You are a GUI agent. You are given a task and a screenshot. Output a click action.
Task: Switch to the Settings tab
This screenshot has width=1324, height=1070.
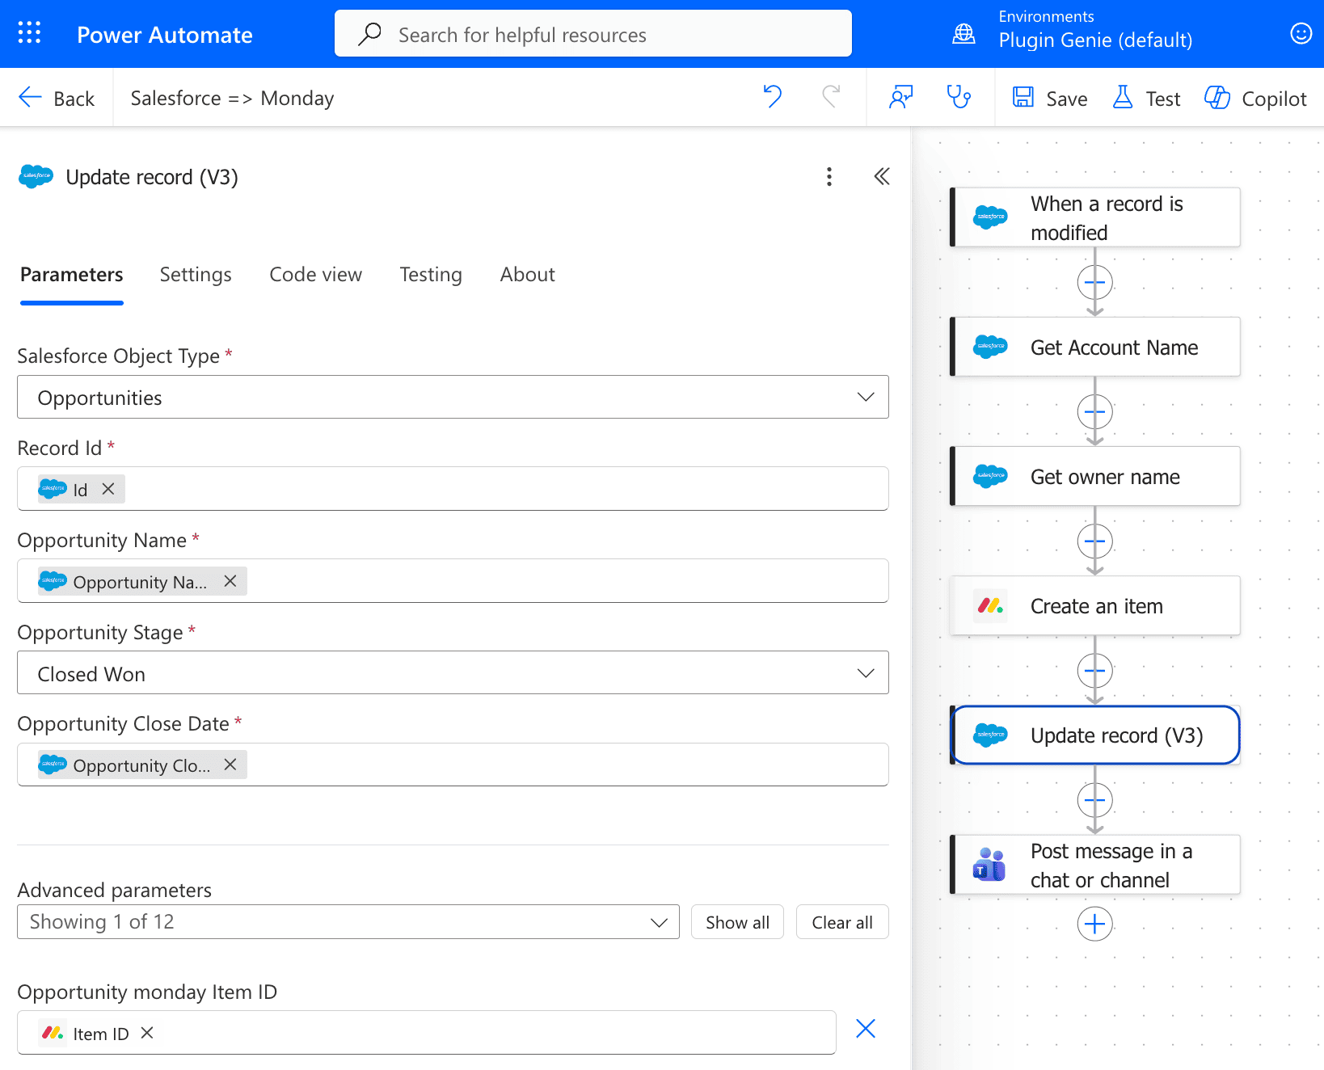click(x=196, y=275)
